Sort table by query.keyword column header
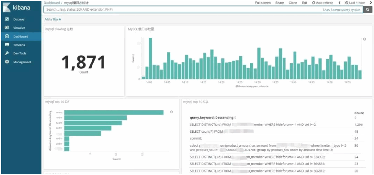 [212, 118]
